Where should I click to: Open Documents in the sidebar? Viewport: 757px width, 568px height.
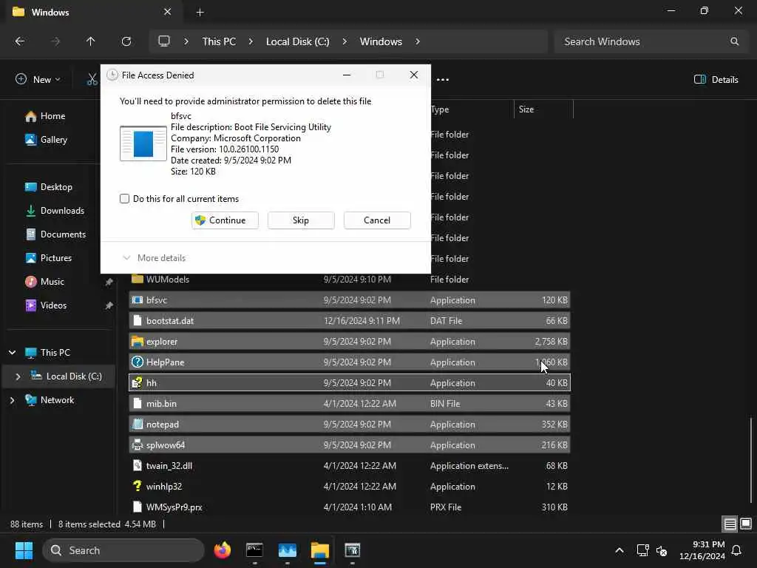click(55, 234)
